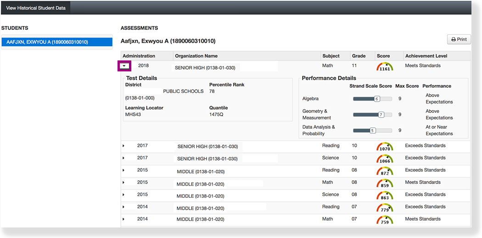
Task: Expand the 2015 grade 08 Math row
Action: (123, 183)
